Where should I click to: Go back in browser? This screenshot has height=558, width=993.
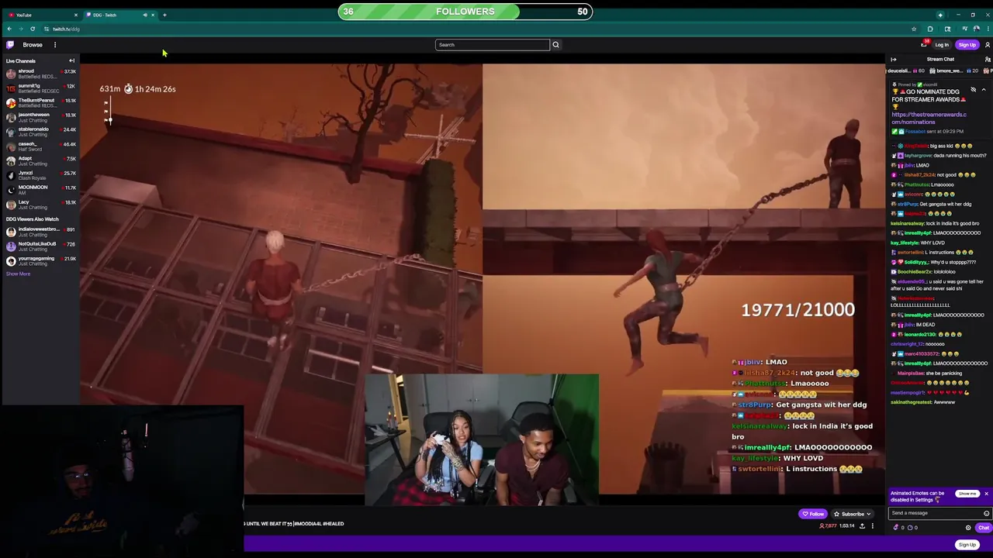(9, 29)
